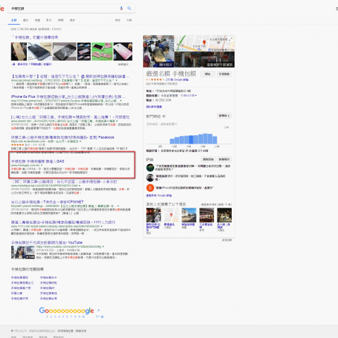Switch to the 新聞 news tab
Viewport: 338px width, 338px height.
pyautogui.click(x=61, y=20)
